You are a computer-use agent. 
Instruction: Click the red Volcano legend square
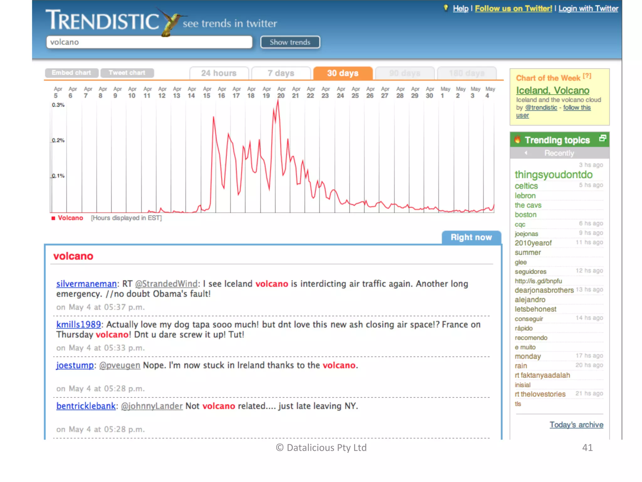(53, 218)
